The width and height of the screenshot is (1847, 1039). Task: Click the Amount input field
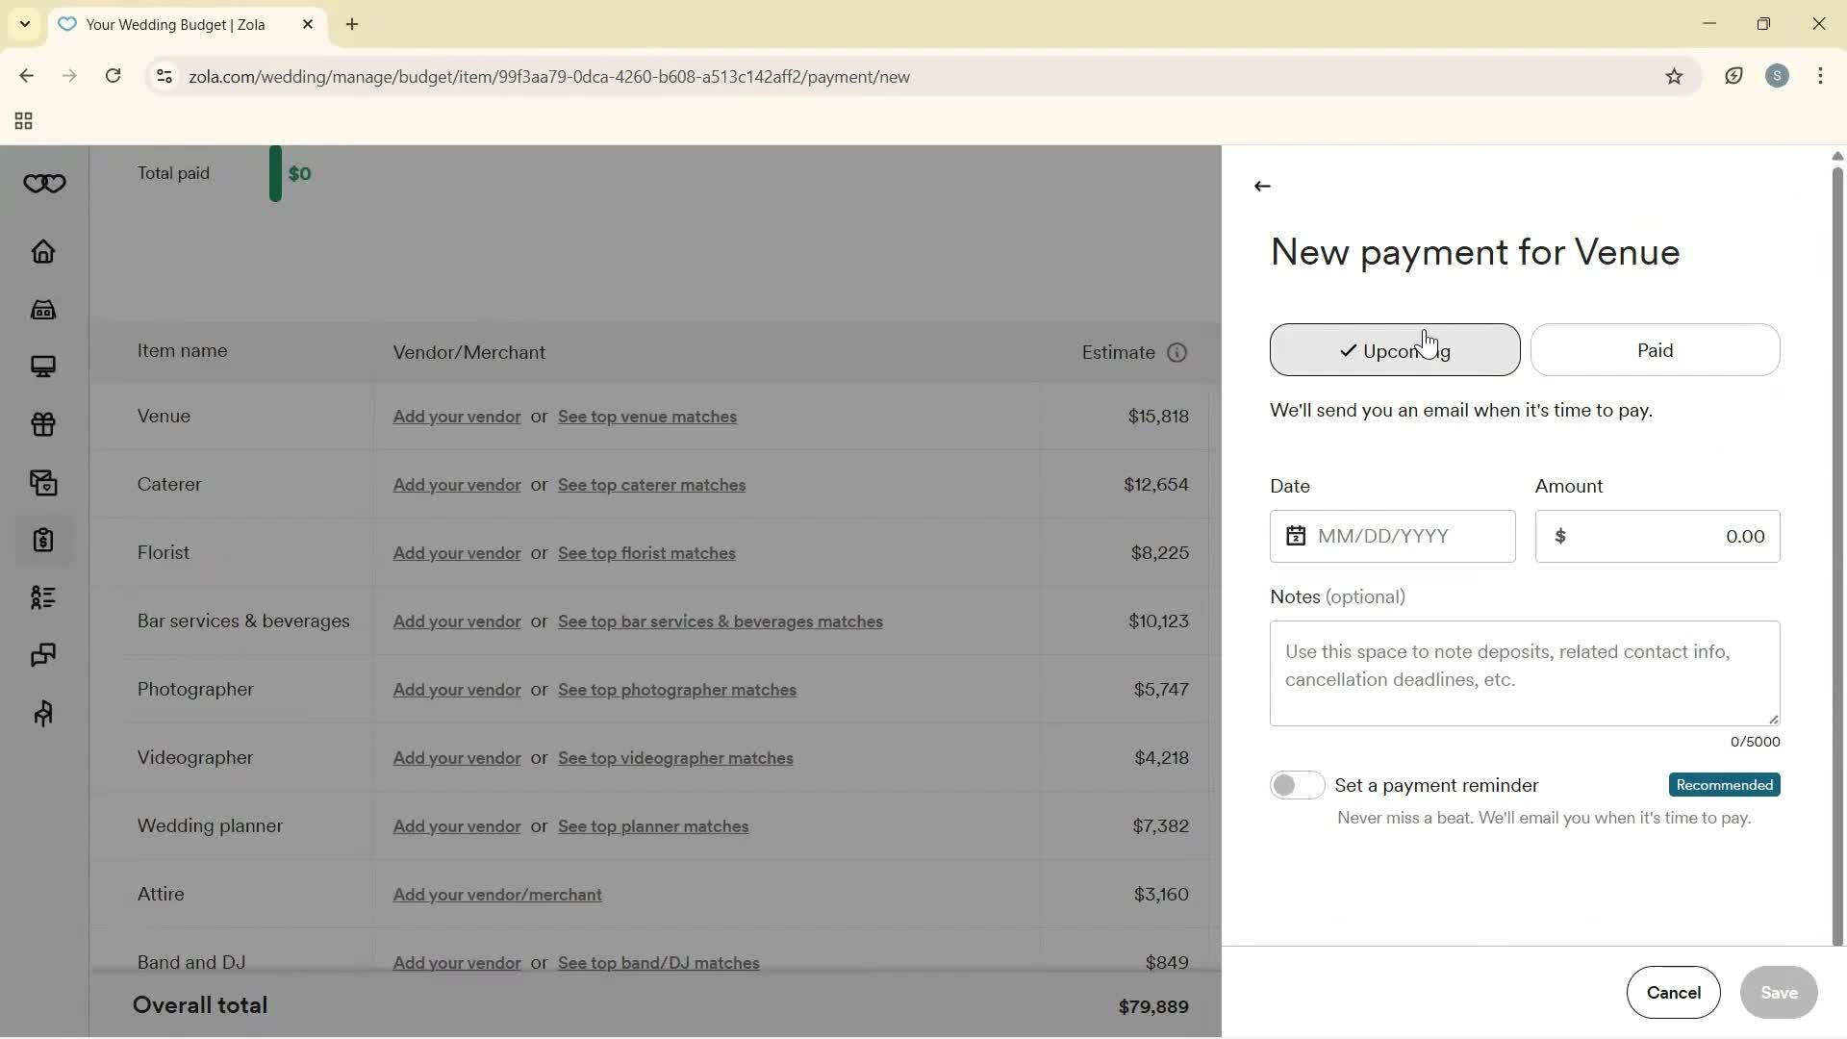[x=1657, y=537]
